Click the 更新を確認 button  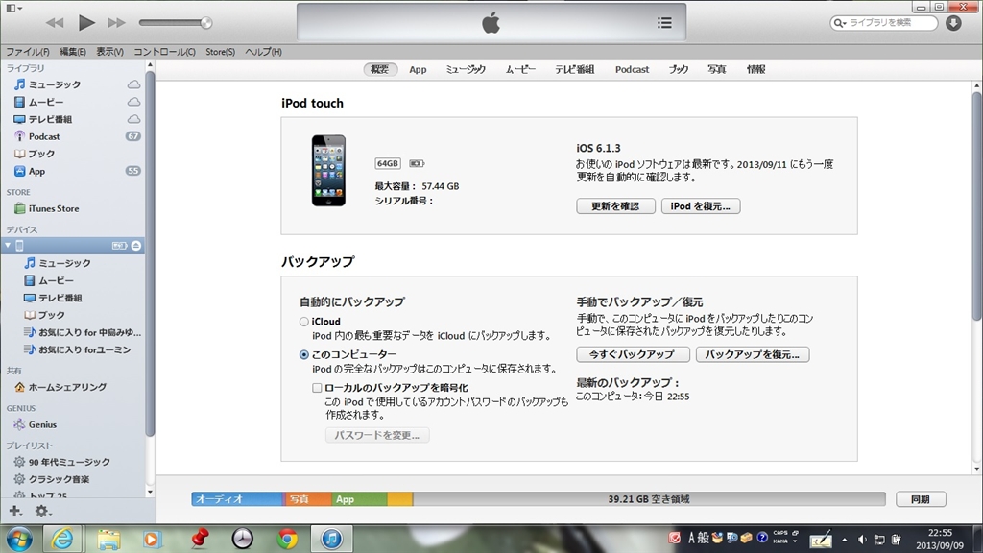click(x=615, y=206)
